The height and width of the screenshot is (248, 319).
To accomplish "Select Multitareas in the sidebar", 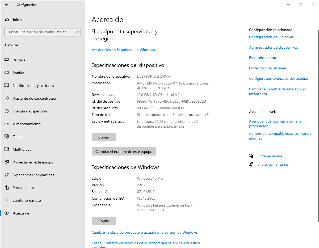I will (22, 149).
